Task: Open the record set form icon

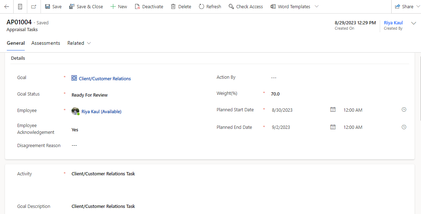Action: tap(20, 6)
